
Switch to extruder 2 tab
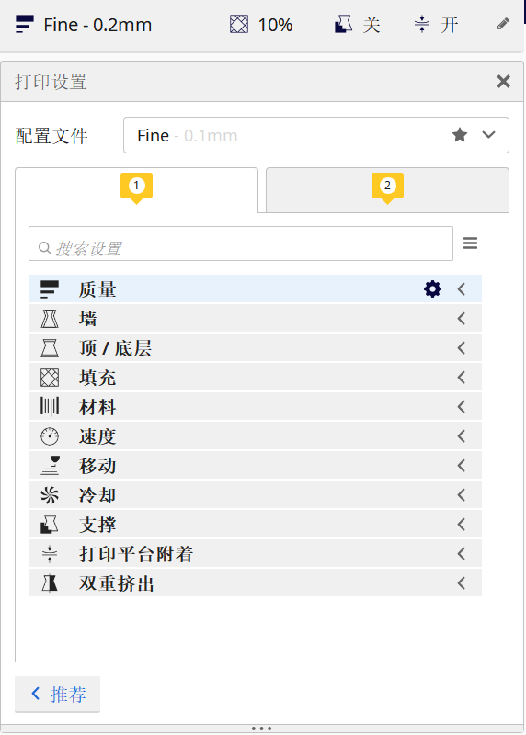click(387, 190)
